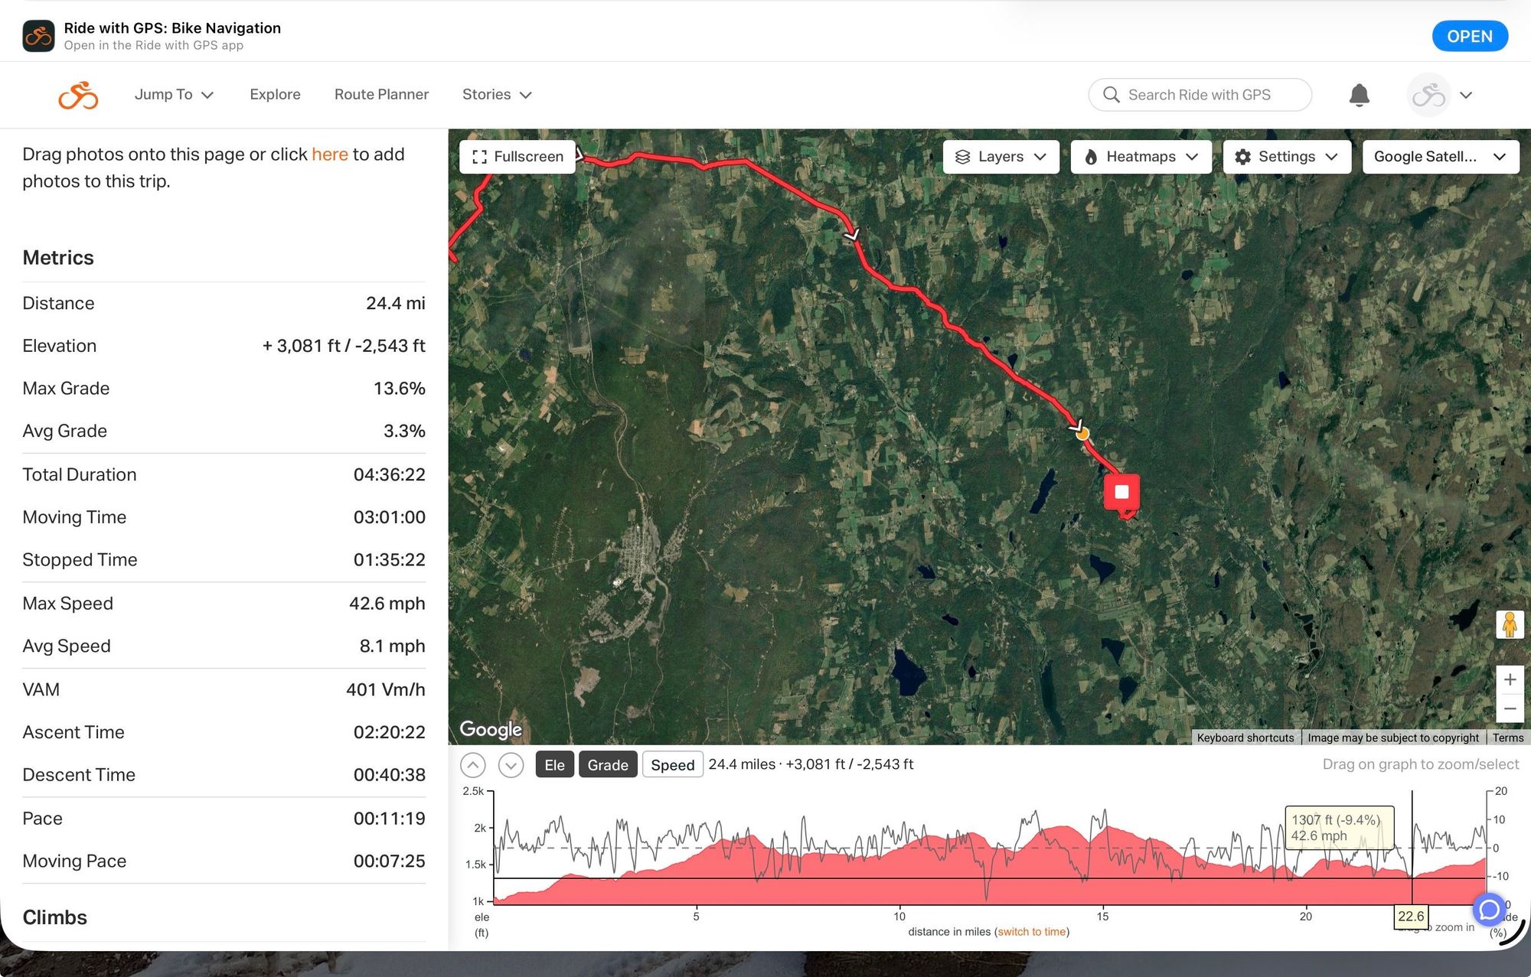Open the Heatmaps dropdown
1531x977 pixels.
1141,157
